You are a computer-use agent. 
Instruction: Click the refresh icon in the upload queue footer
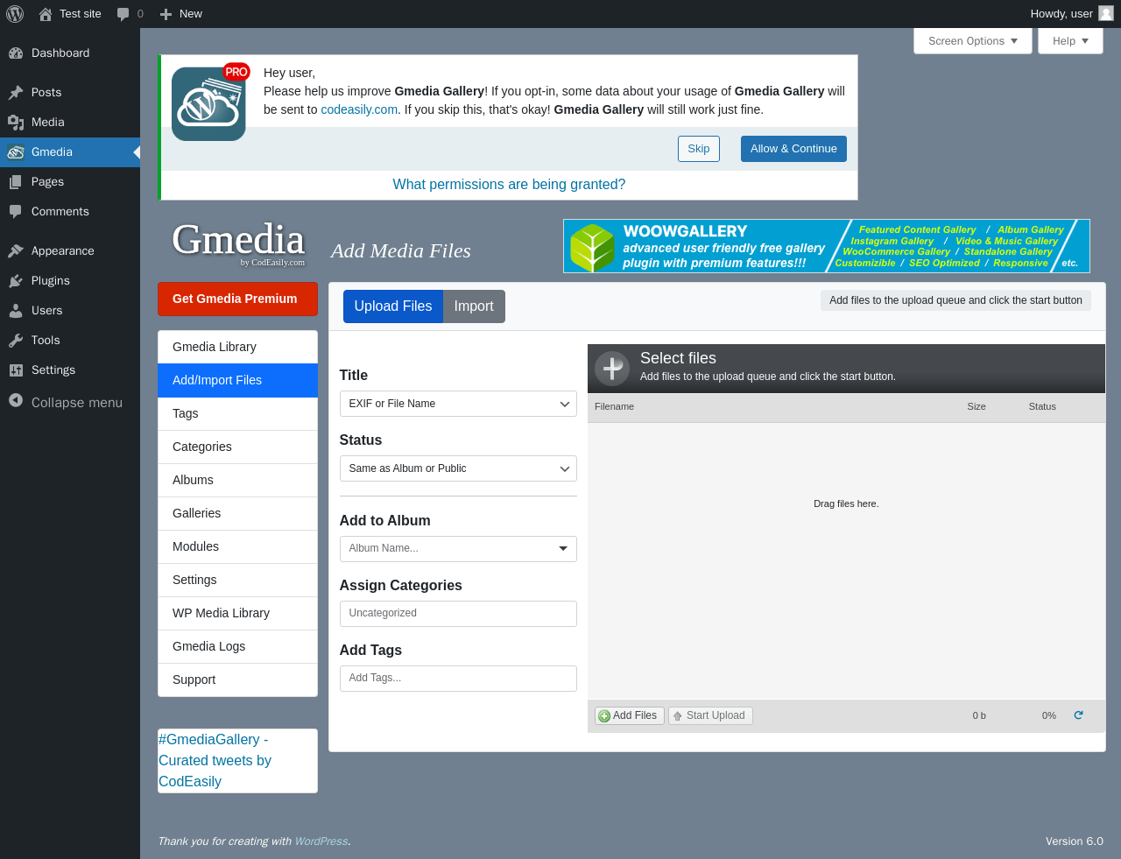pos(1079,715)
